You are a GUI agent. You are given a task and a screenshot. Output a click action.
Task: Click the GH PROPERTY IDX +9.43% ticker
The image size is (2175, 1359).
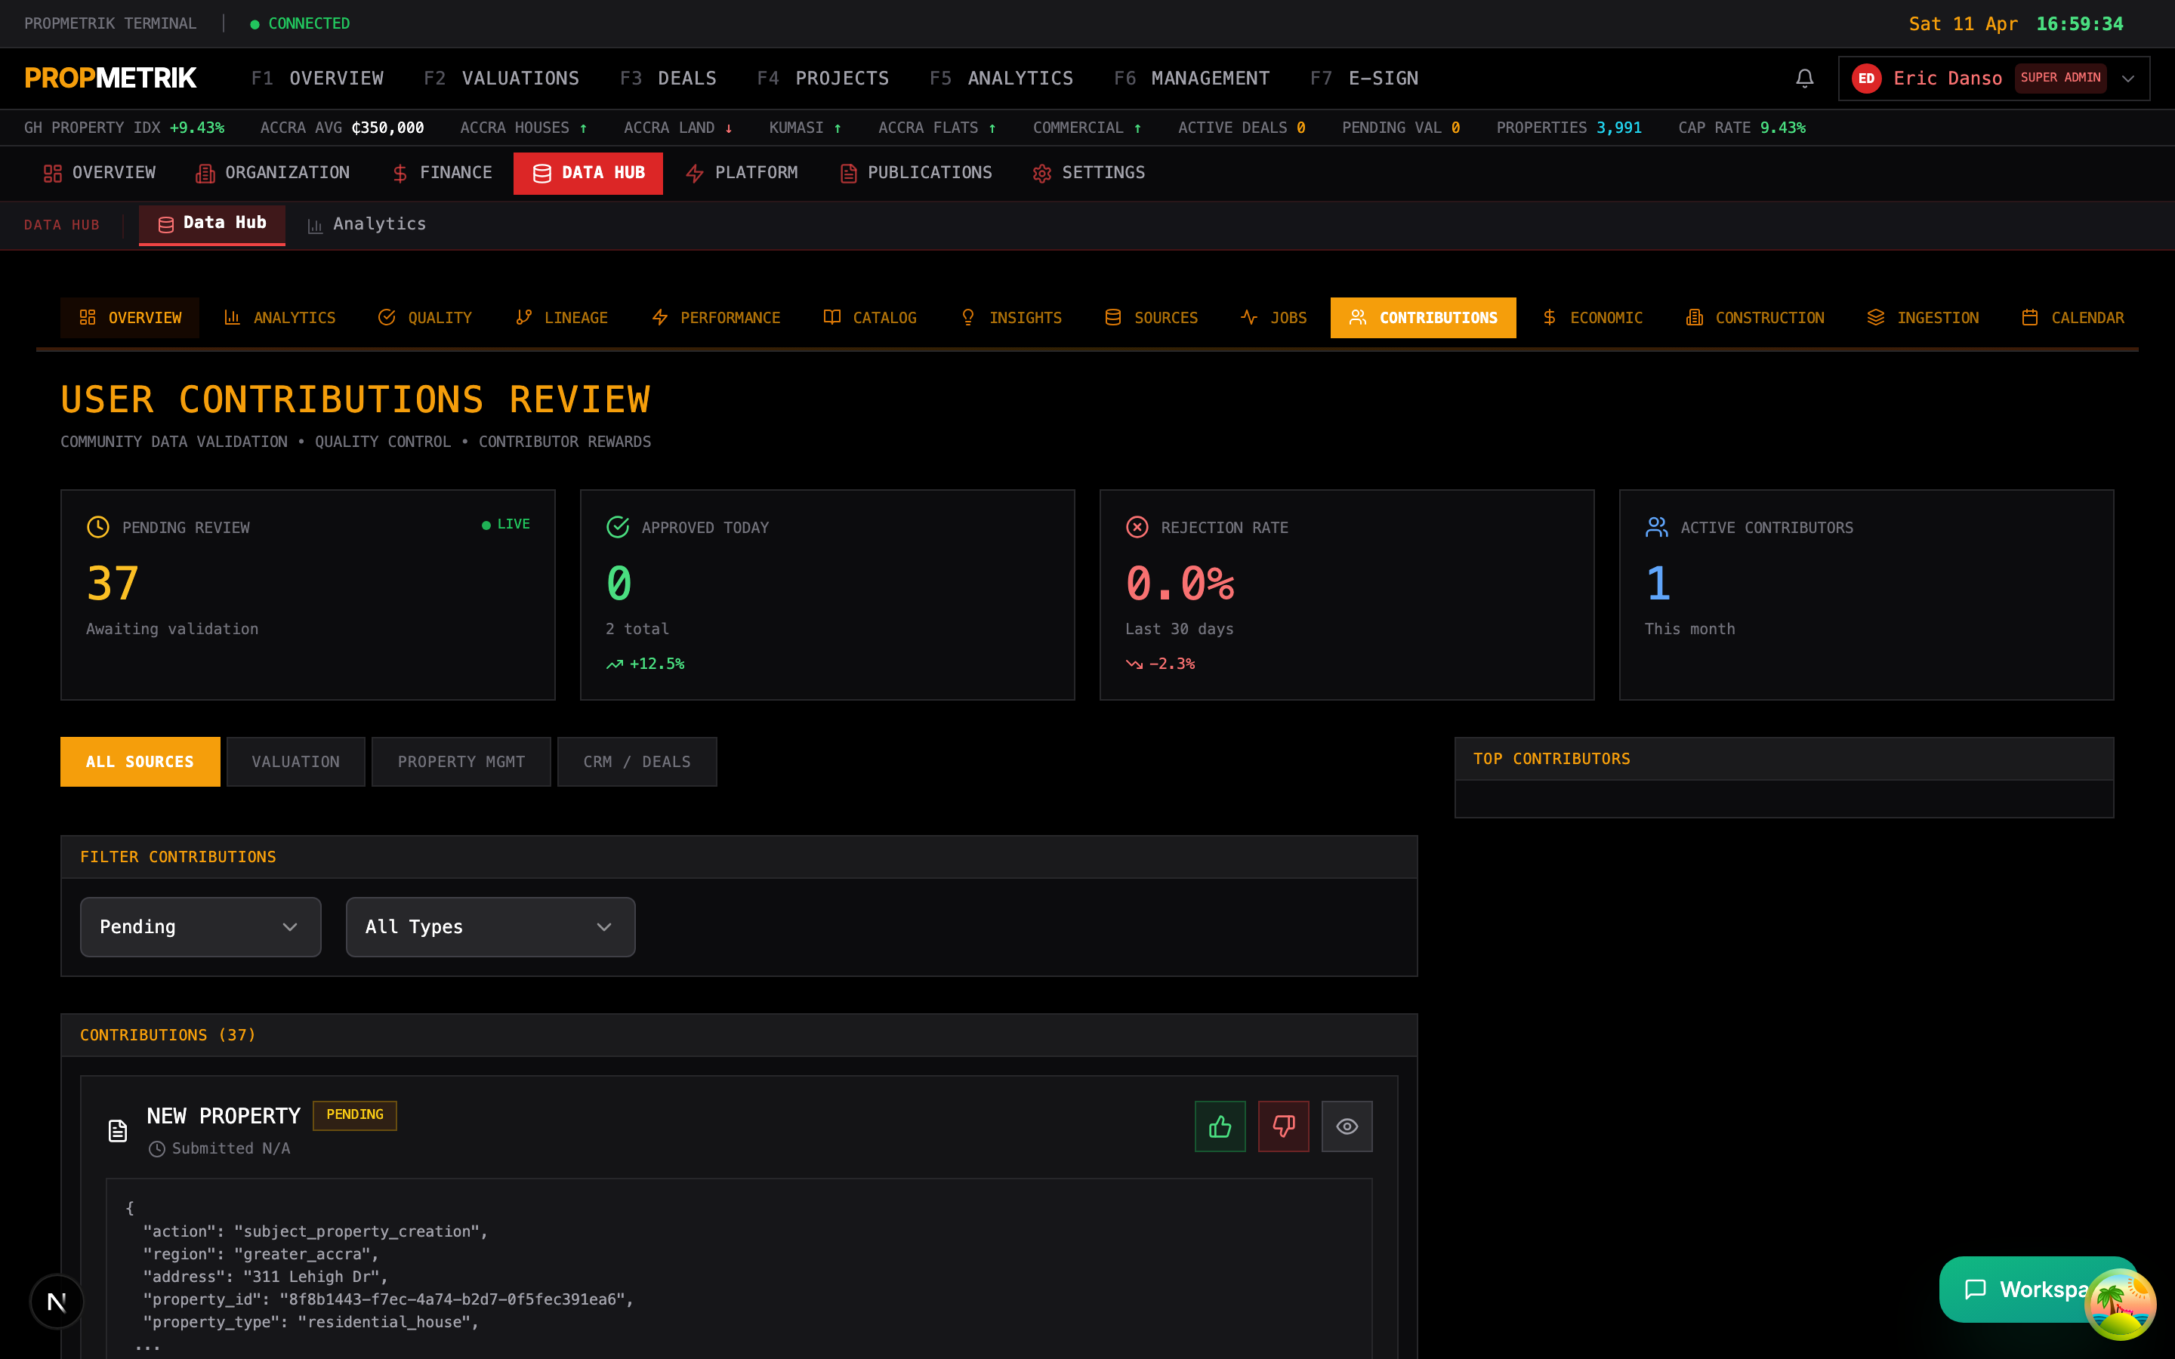coord(124,128)
